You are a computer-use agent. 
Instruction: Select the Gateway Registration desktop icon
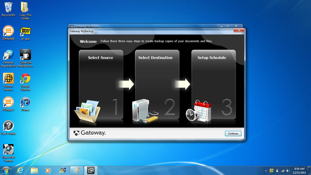pyautogui.click(x=8, y=59)
